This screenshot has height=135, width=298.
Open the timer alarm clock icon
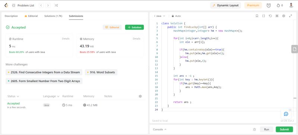[269, 5]
